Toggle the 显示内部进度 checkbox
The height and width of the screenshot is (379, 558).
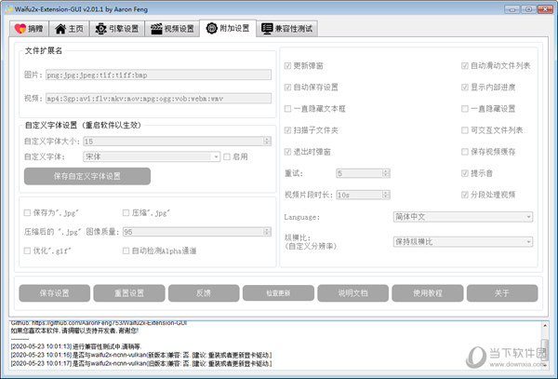465,88
